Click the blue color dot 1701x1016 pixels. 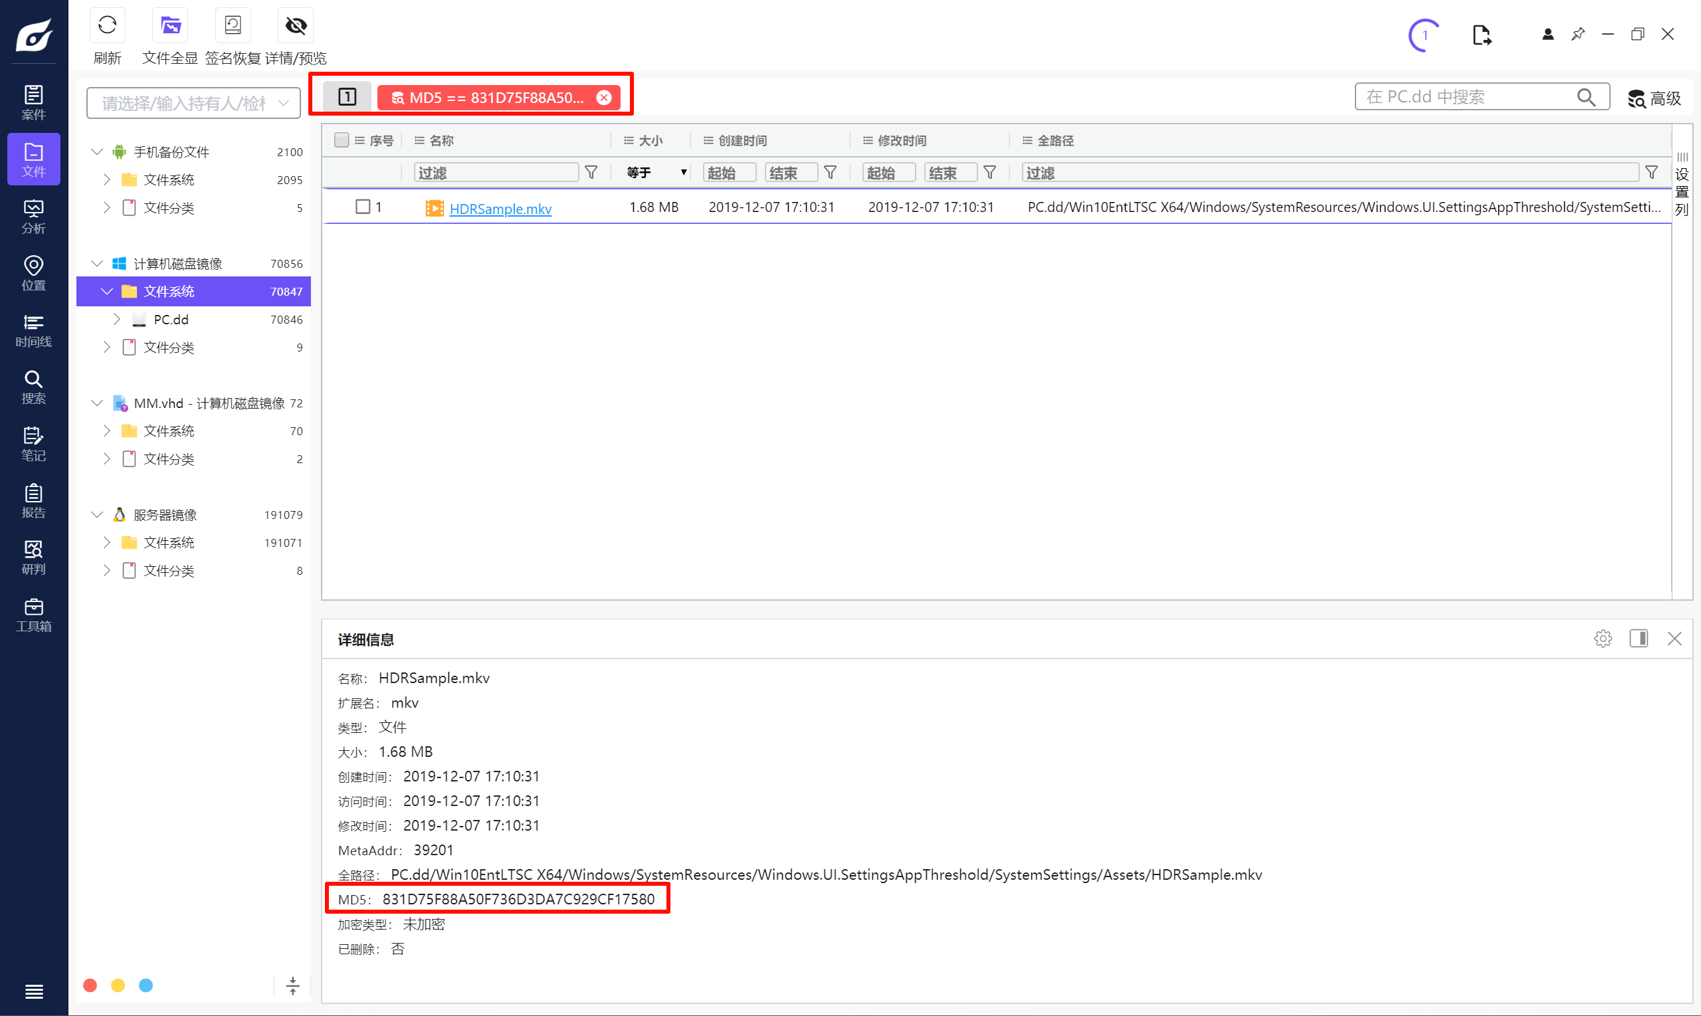pos(146,985)
